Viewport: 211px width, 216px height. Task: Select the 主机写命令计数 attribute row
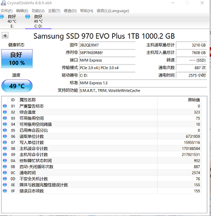tap(102, 155)
